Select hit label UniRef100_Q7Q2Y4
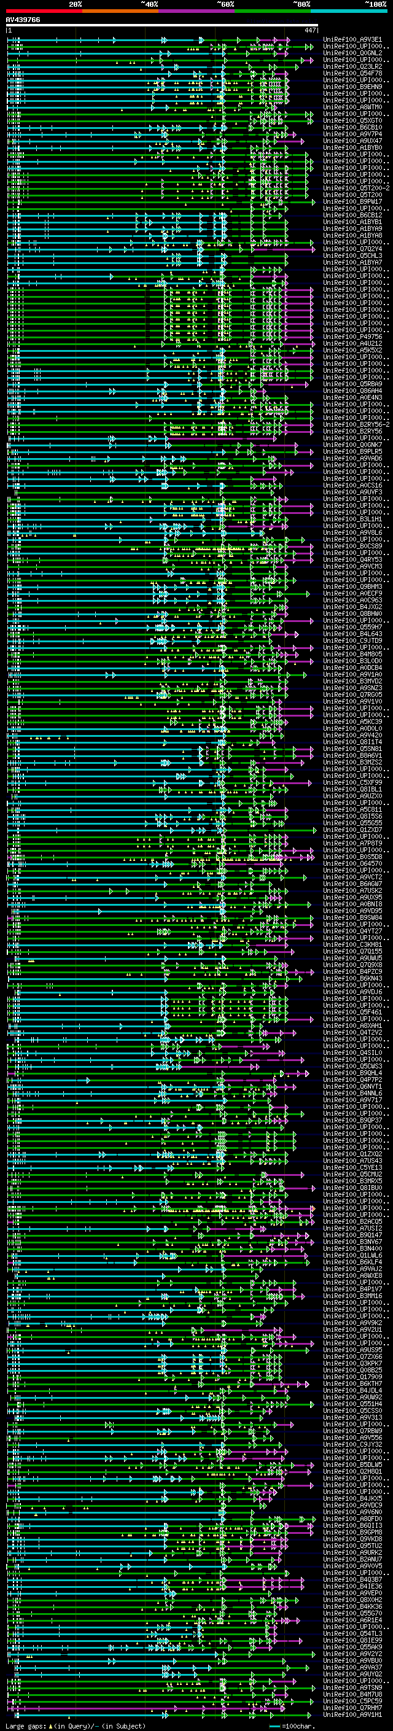 352,249
